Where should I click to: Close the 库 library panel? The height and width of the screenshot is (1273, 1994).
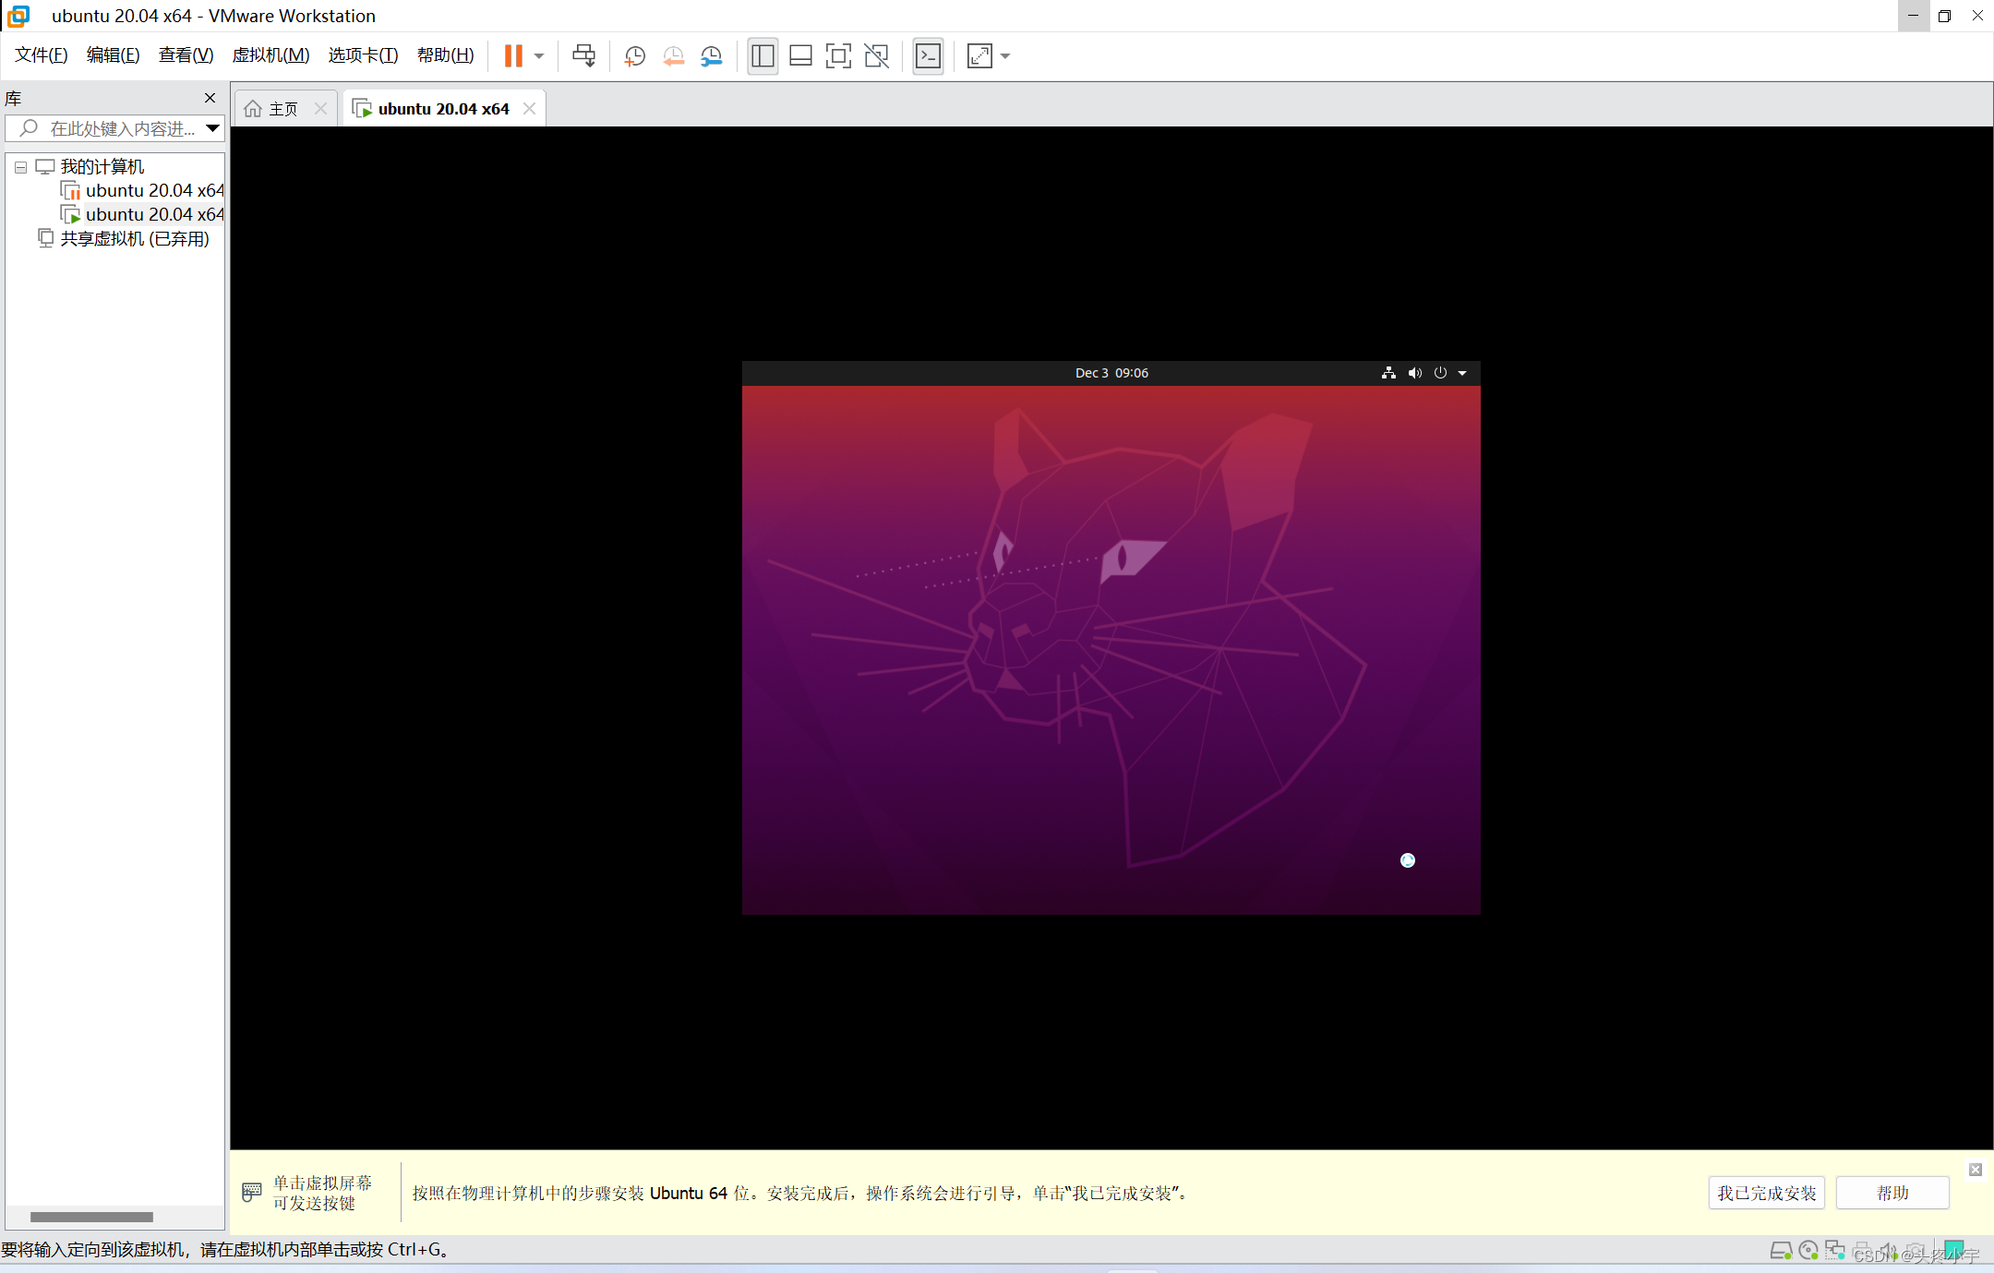pyautogui.click(x=210, y=98)
